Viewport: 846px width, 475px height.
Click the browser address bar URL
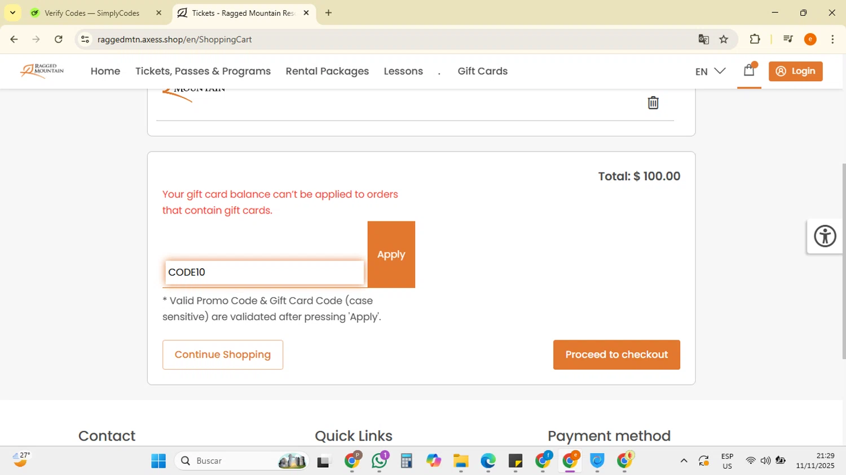(175, 39)
